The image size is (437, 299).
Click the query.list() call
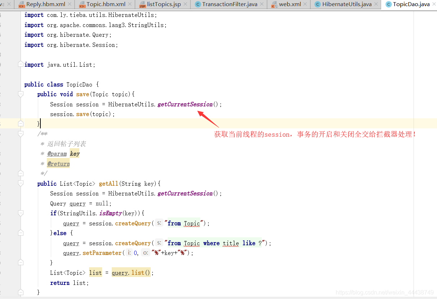[131, 273]
